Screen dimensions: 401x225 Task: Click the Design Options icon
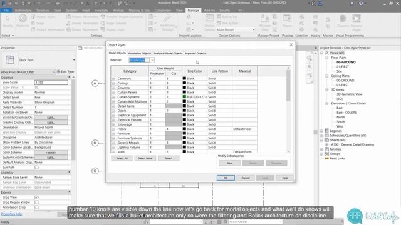[x=209, y=19]
